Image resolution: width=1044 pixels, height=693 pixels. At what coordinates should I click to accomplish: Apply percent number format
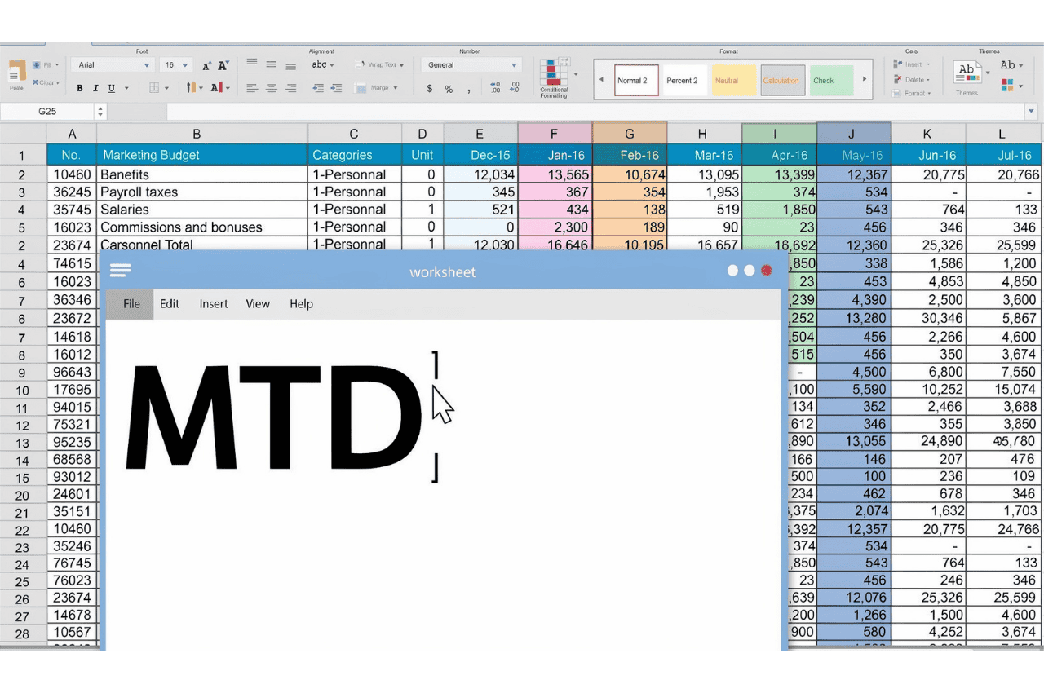(x=449, y=89)
